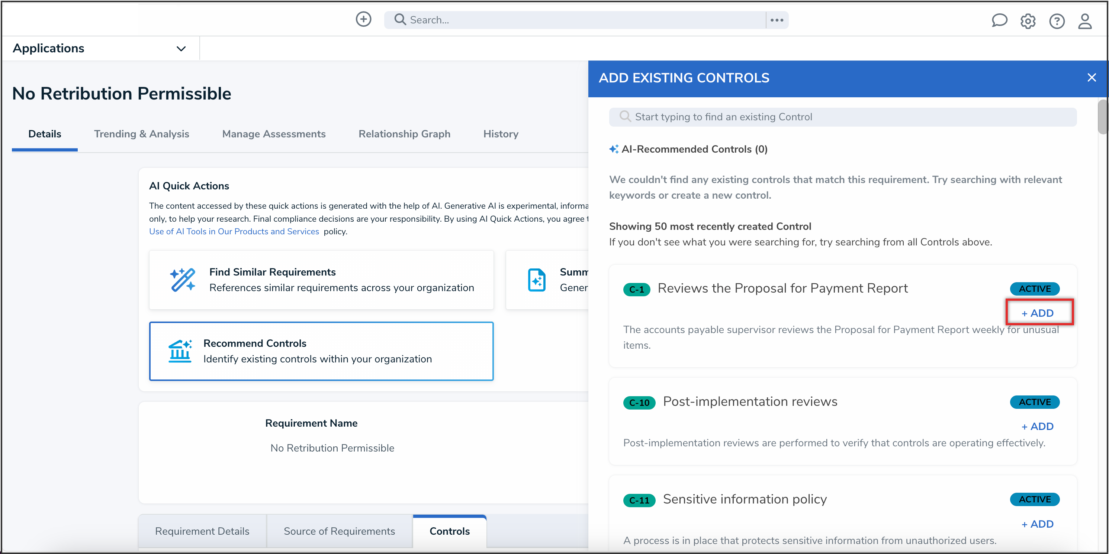Viewport: 1109px width, 554px height.
Task: Open Use of AI Tools policy link
Action: (x=234, y=231)
